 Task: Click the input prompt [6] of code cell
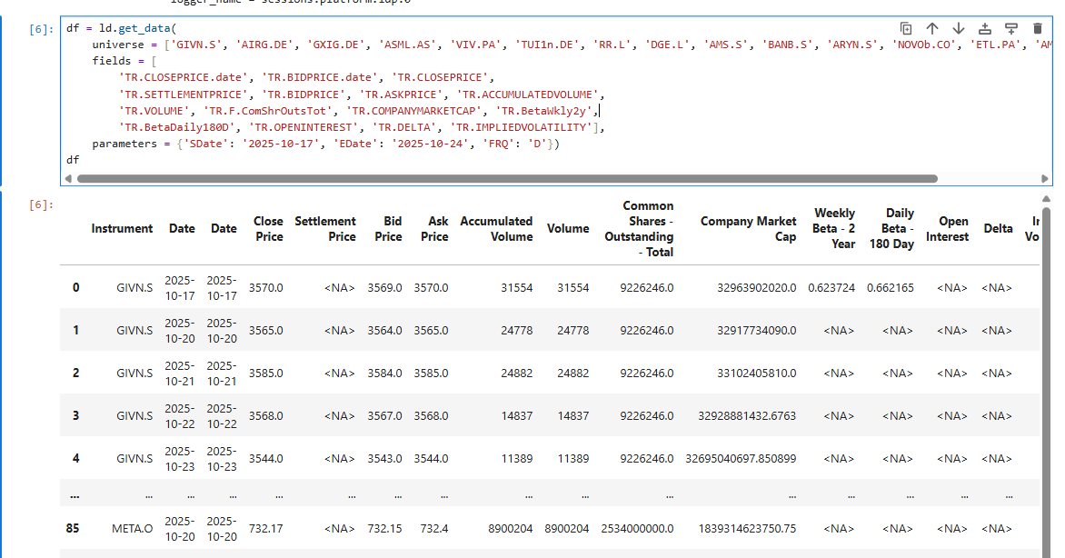click(x=40, y=28)
